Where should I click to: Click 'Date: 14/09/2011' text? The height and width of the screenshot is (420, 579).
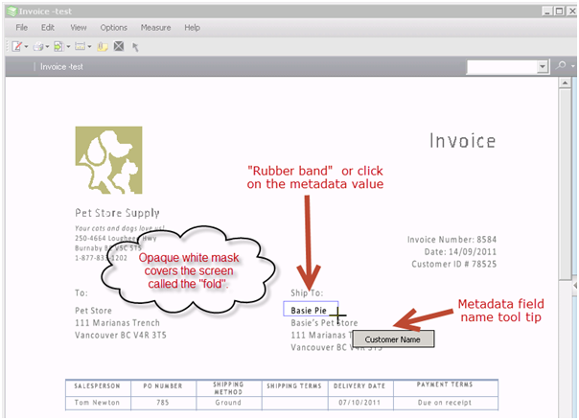[460, 252]
